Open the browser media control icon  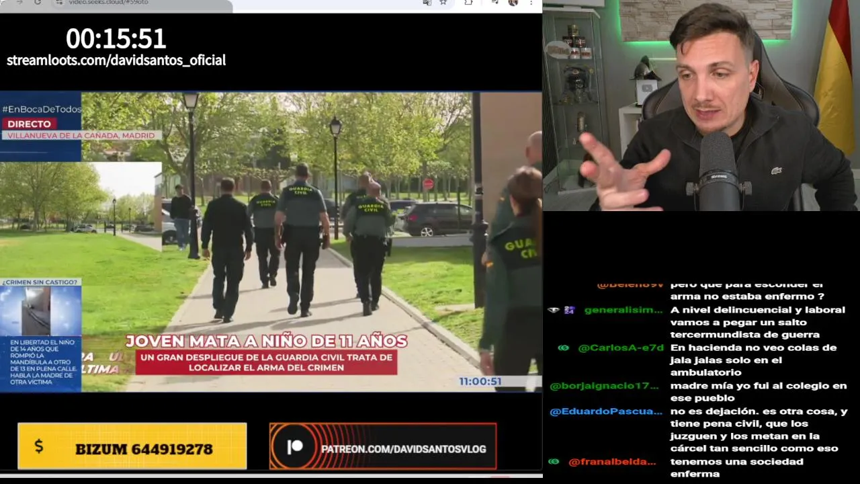pyautogui.click(x=494, y=3)
